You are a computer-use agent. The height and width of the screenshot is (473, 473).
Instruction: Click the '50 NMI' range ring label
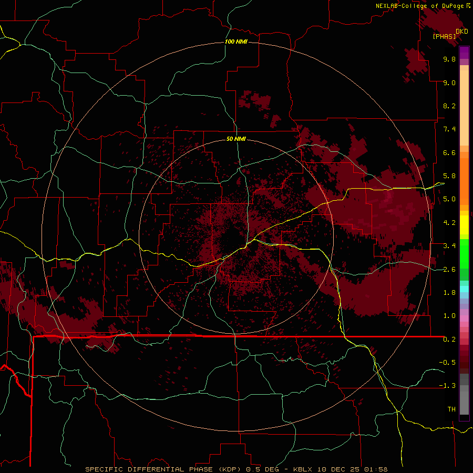[x=236, y=139]
